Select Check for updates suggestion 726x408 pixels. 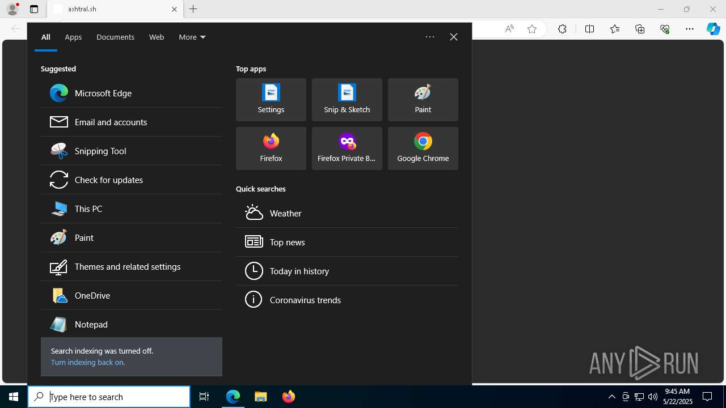pos(132,180)
